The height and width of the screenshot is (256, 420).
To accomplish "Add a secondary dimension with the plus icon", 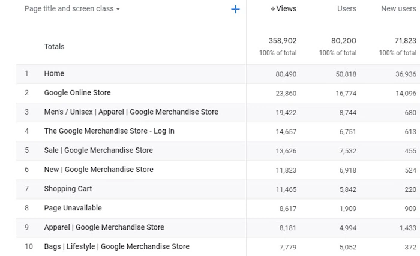I will point(235,9).
